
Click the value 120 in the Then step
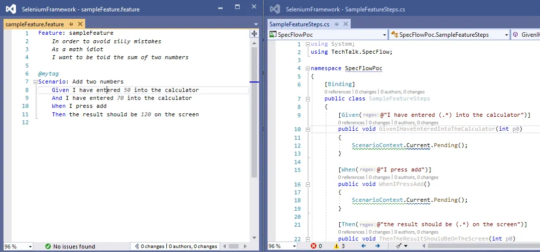pos(146,114)
